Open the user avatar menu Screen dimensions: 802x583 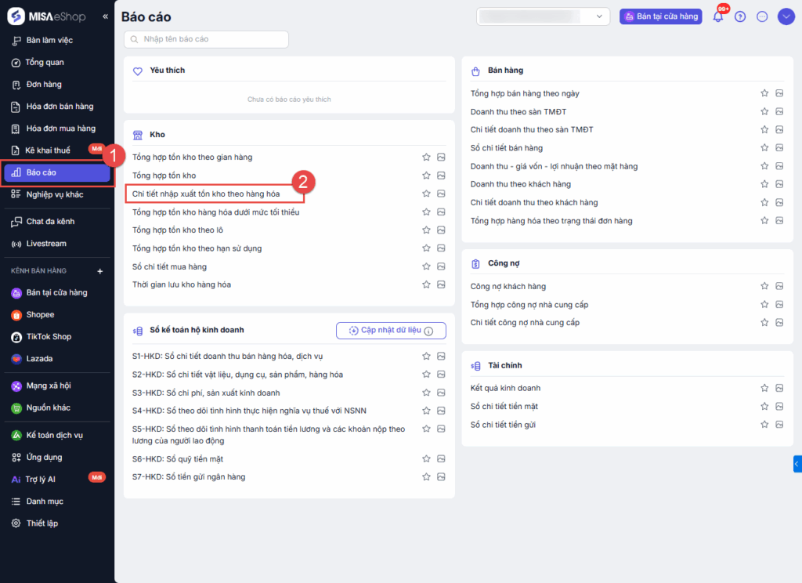pyautogui.click(x=786, y=17)
